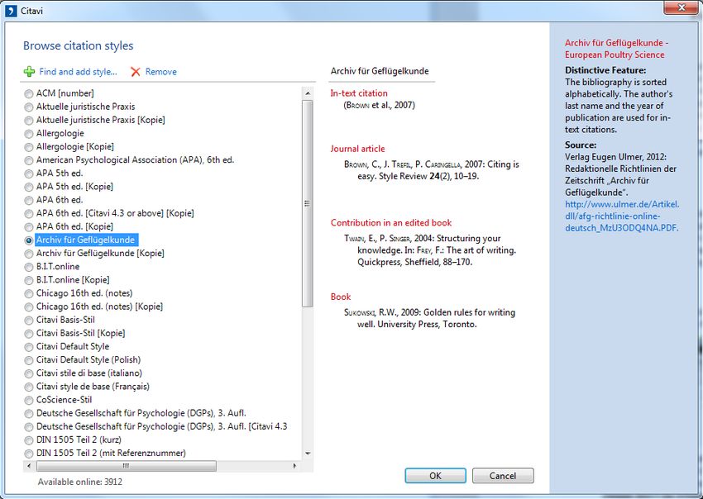Image resolution: width=703 pixels, height=499 pixels.
Task: Click the Book preview heading
Action: [340, 297]
